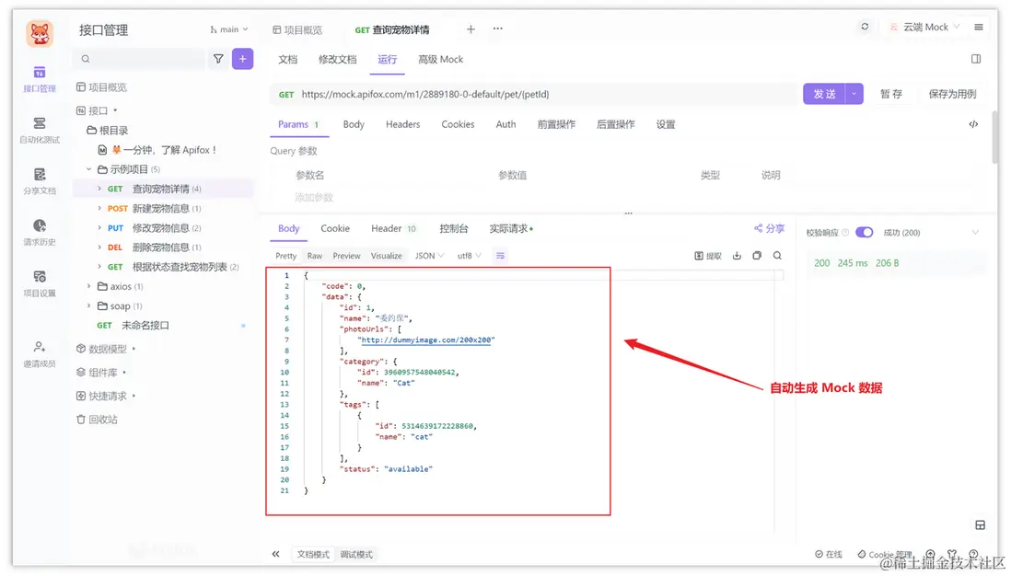This screenshot has height=576, width=1011.
Task: Open the 接口管理 sidebar section
Action: coord(40,79)
